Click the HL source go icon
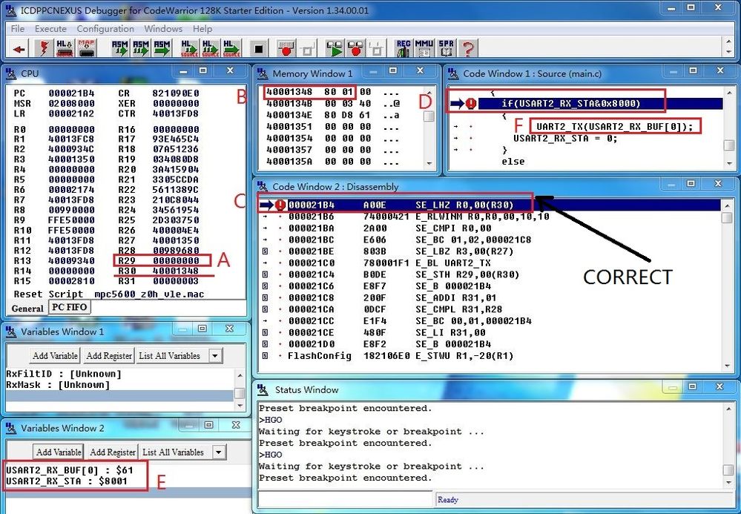 tap(231, 49)
